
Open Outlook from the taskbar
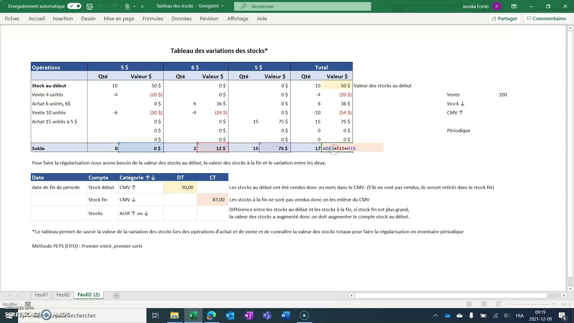tap(230, 315)
